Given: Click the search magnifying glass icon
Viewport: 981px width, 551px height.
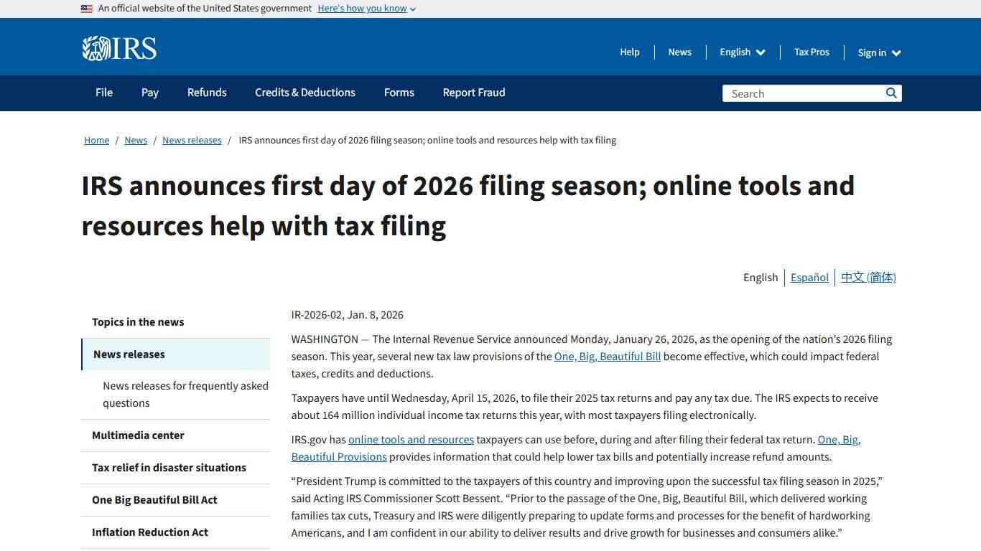Looking at the screenshot, I should tap(891, 93).
